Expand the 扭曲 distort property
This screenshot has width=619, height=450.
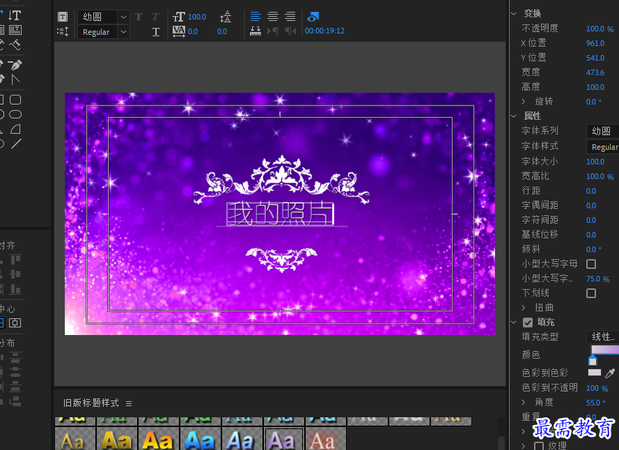pyautogui.click(x=524, y=307)
